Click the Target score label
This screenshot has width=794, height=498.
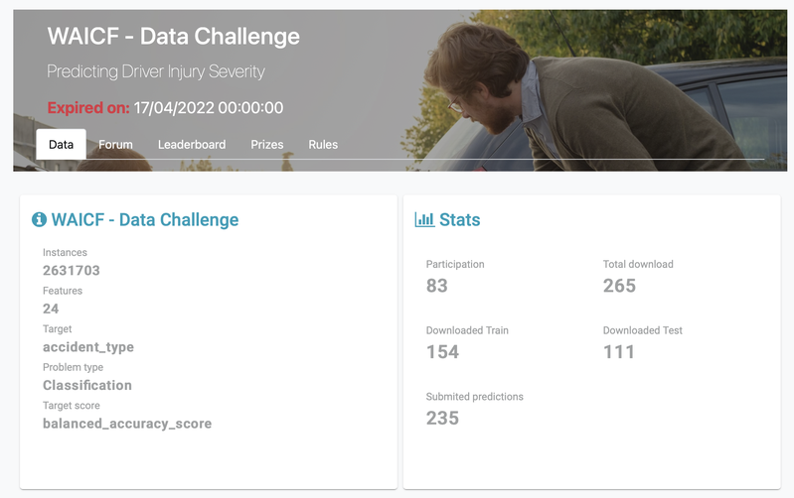tap(72, 406)
